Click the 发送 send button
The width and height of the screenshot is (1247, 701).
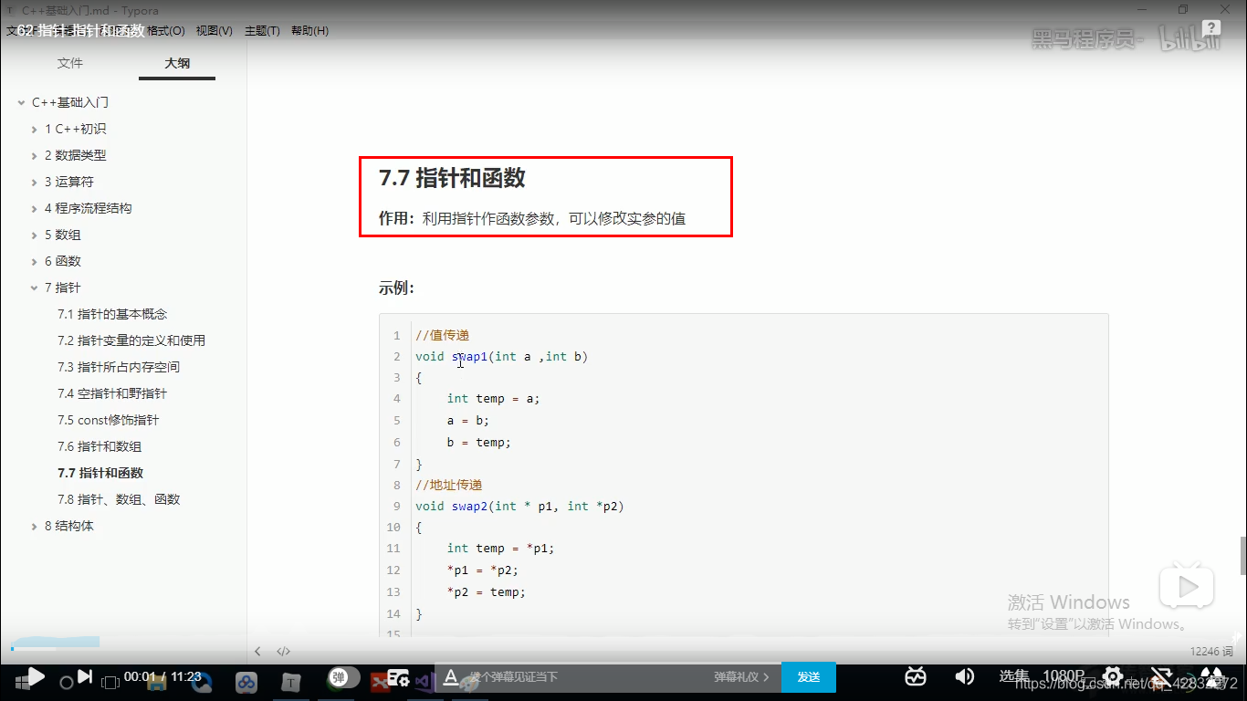(x=809, y=677)
